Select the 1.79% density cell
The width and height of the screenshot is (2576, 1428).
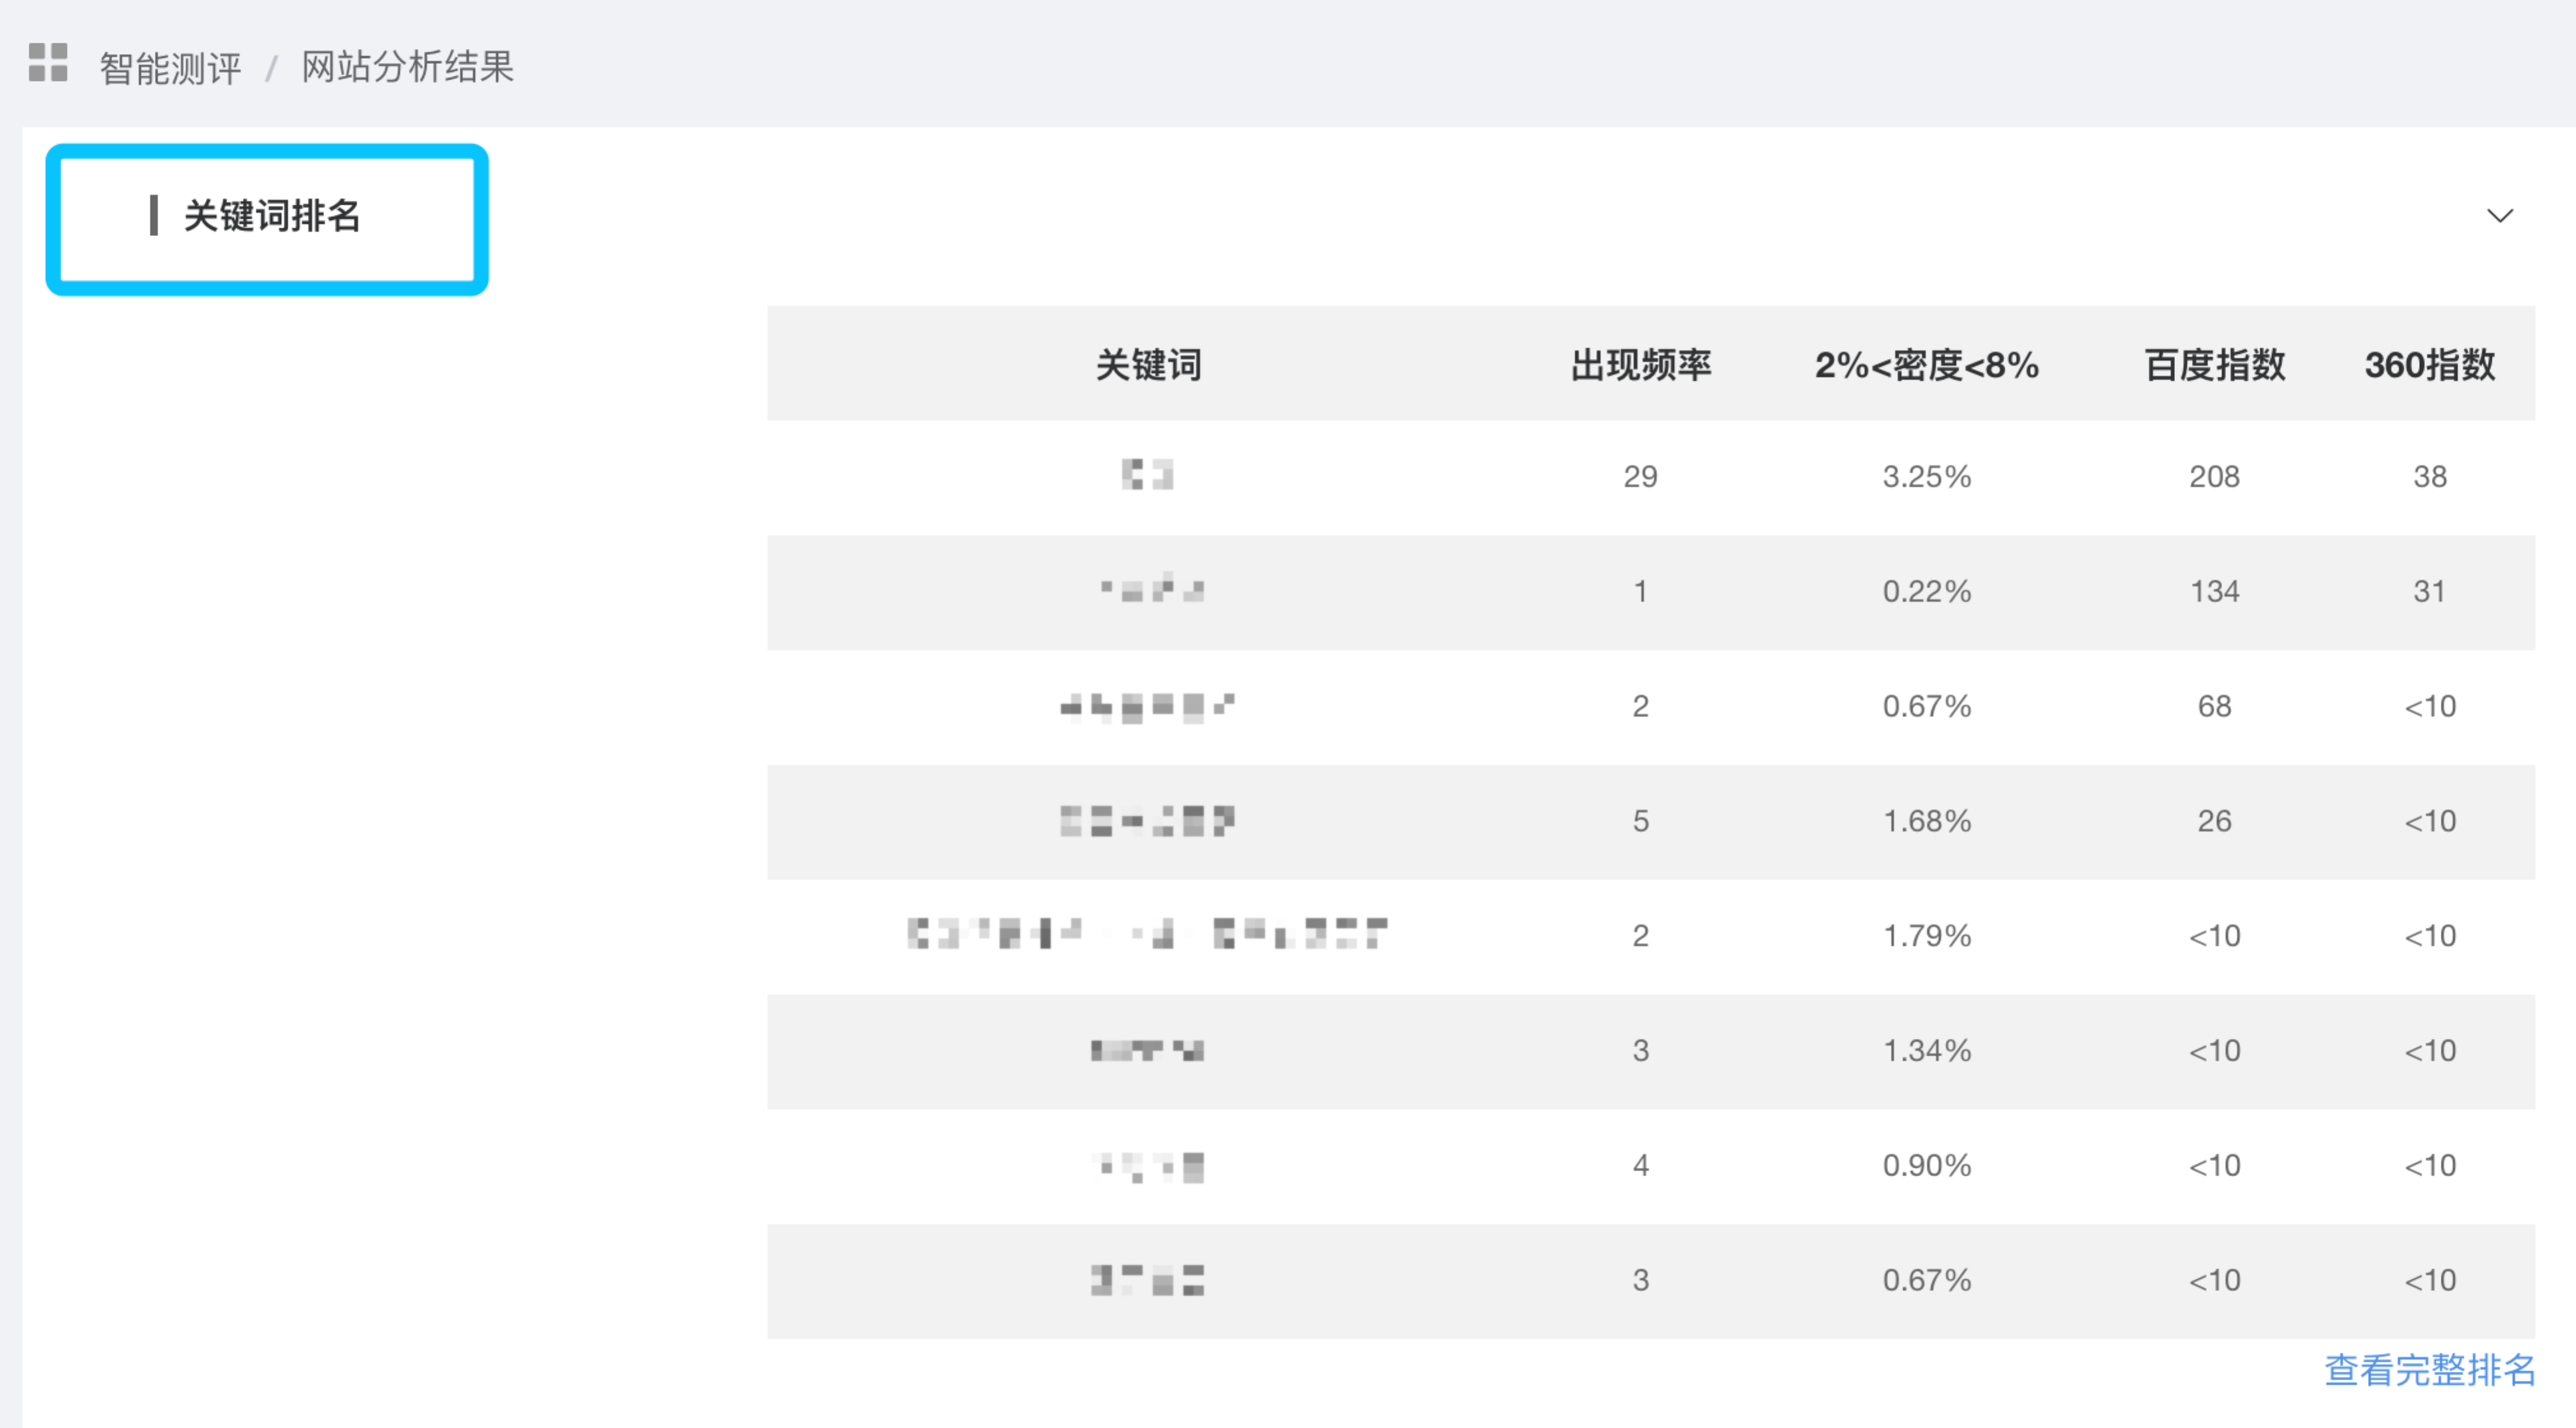click(1926, 937)
